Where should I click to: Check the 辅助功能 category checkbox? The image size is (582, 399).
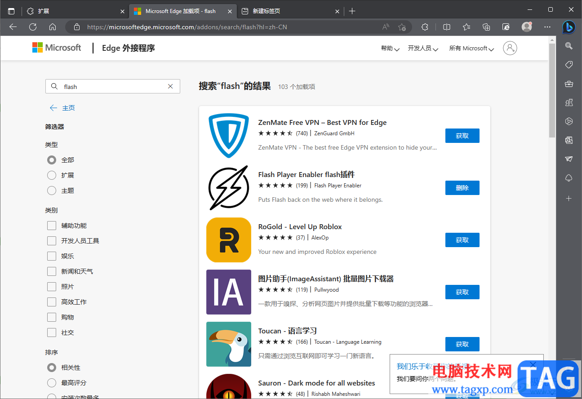[x=52, y=226]
